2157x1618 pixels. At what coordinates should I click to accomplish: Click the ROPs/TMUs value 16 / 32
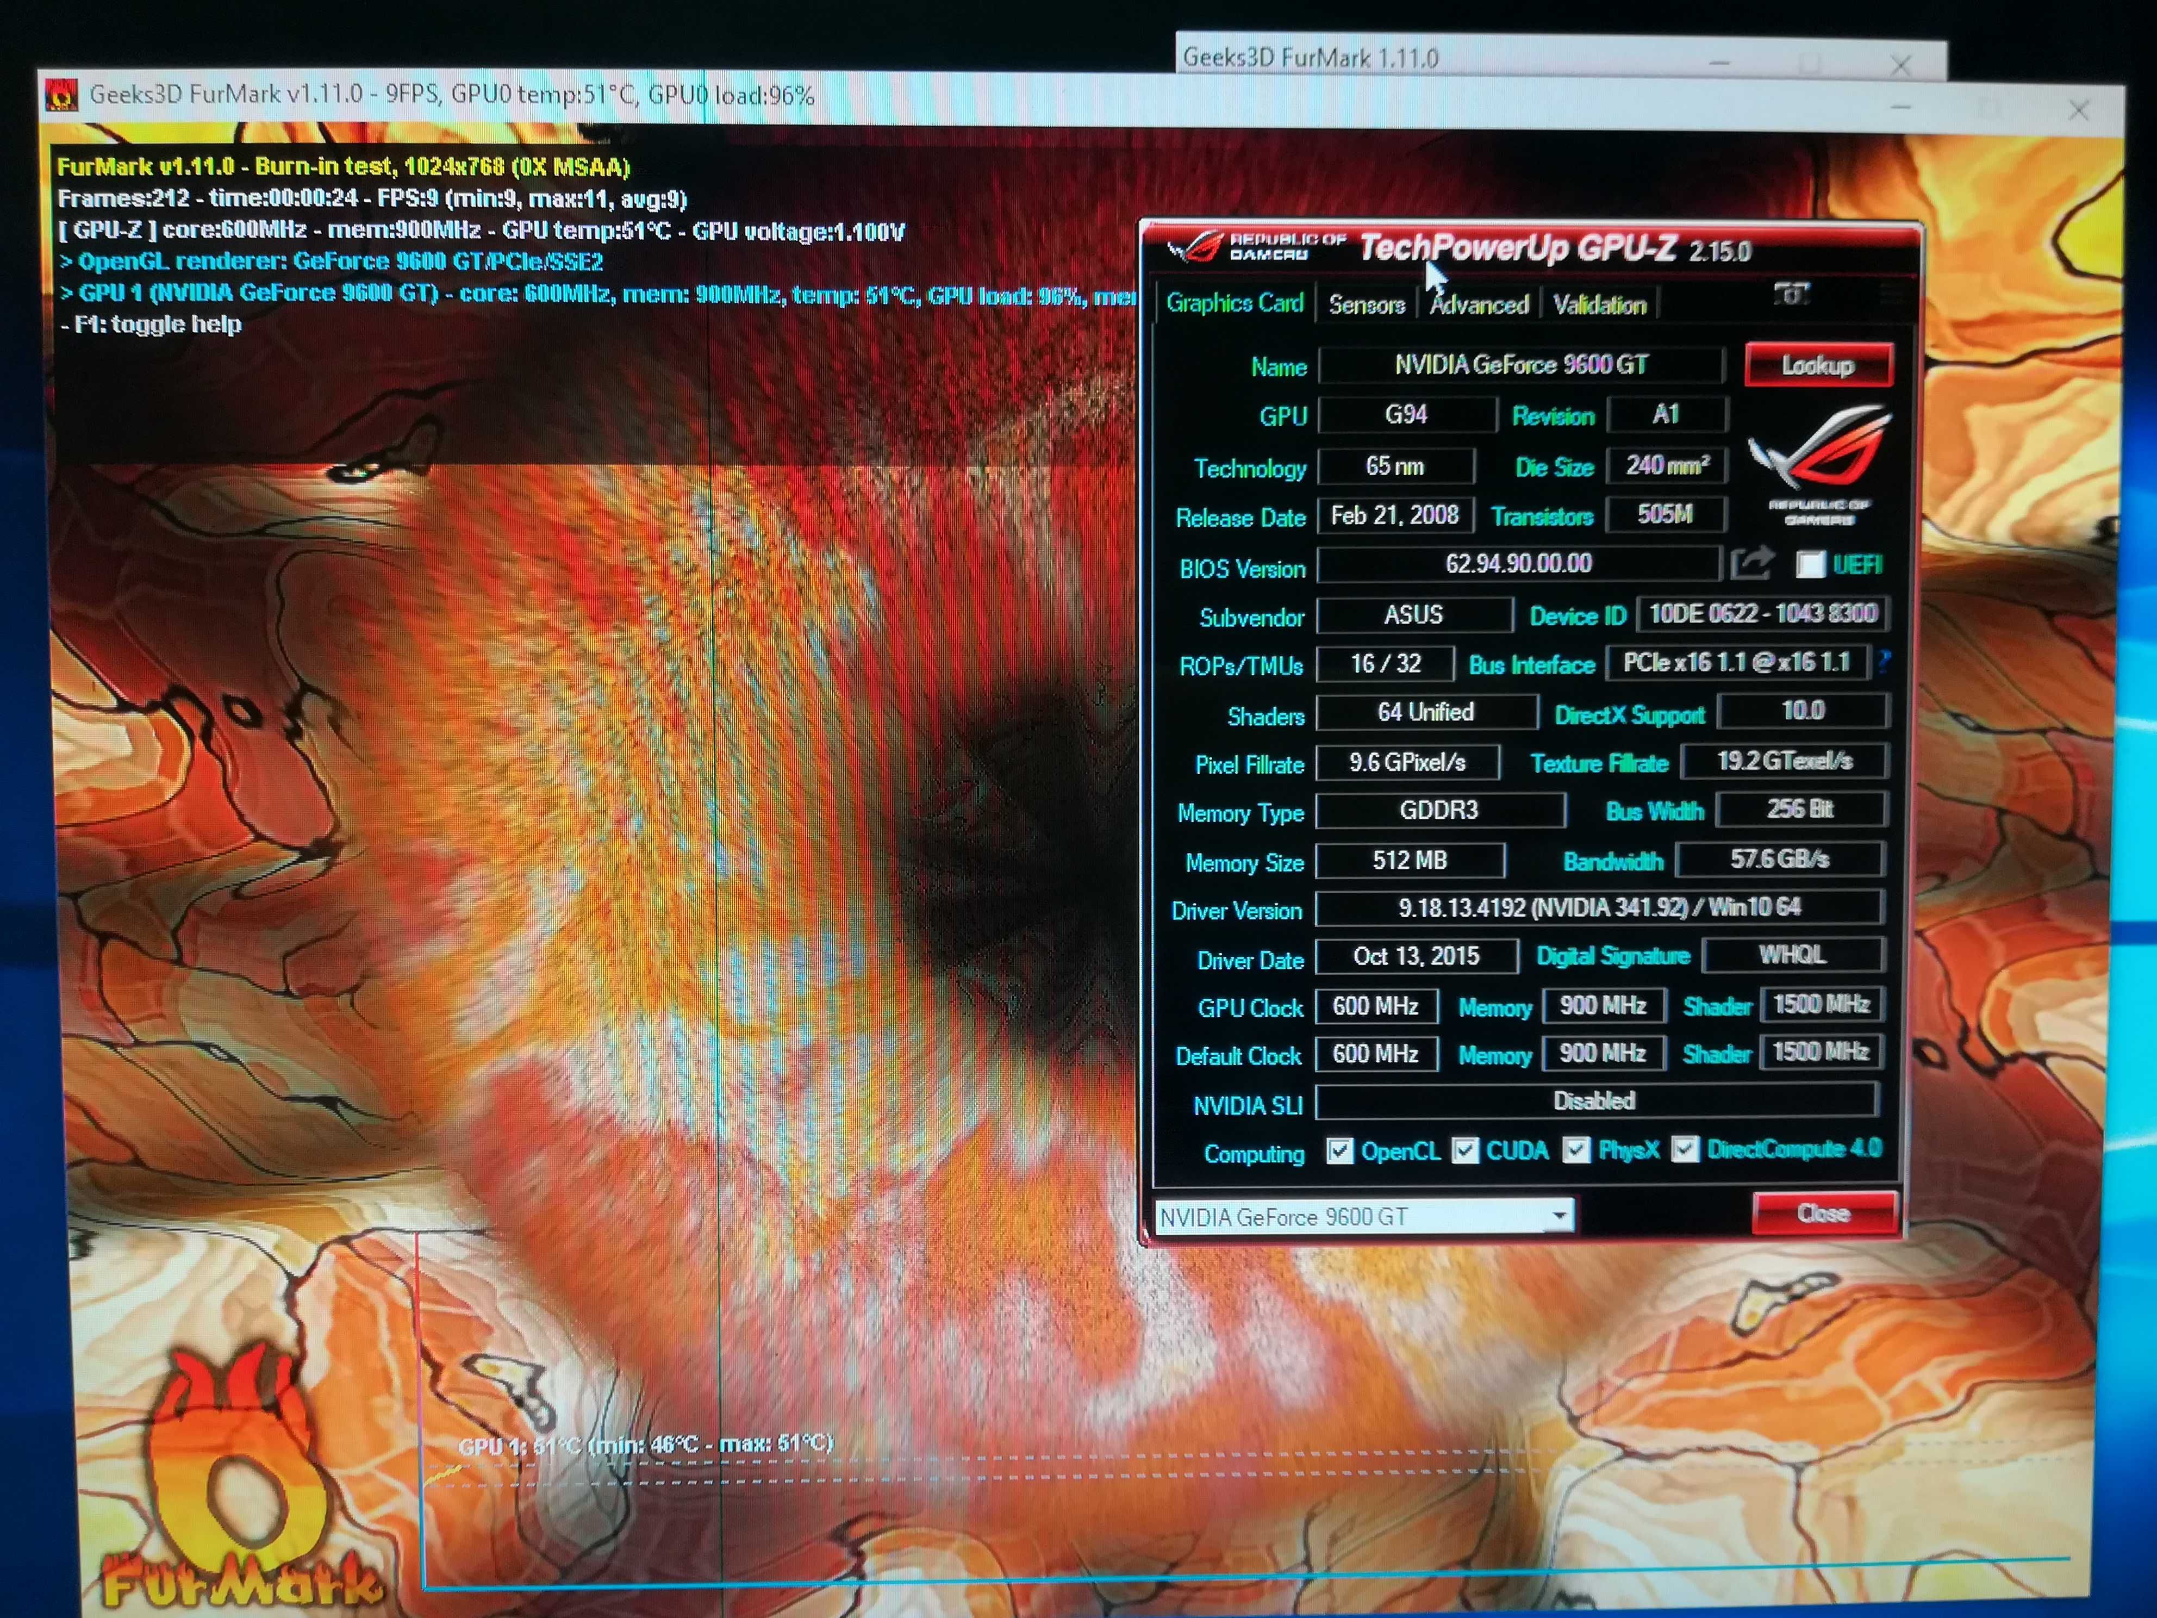pos(1386,664)
